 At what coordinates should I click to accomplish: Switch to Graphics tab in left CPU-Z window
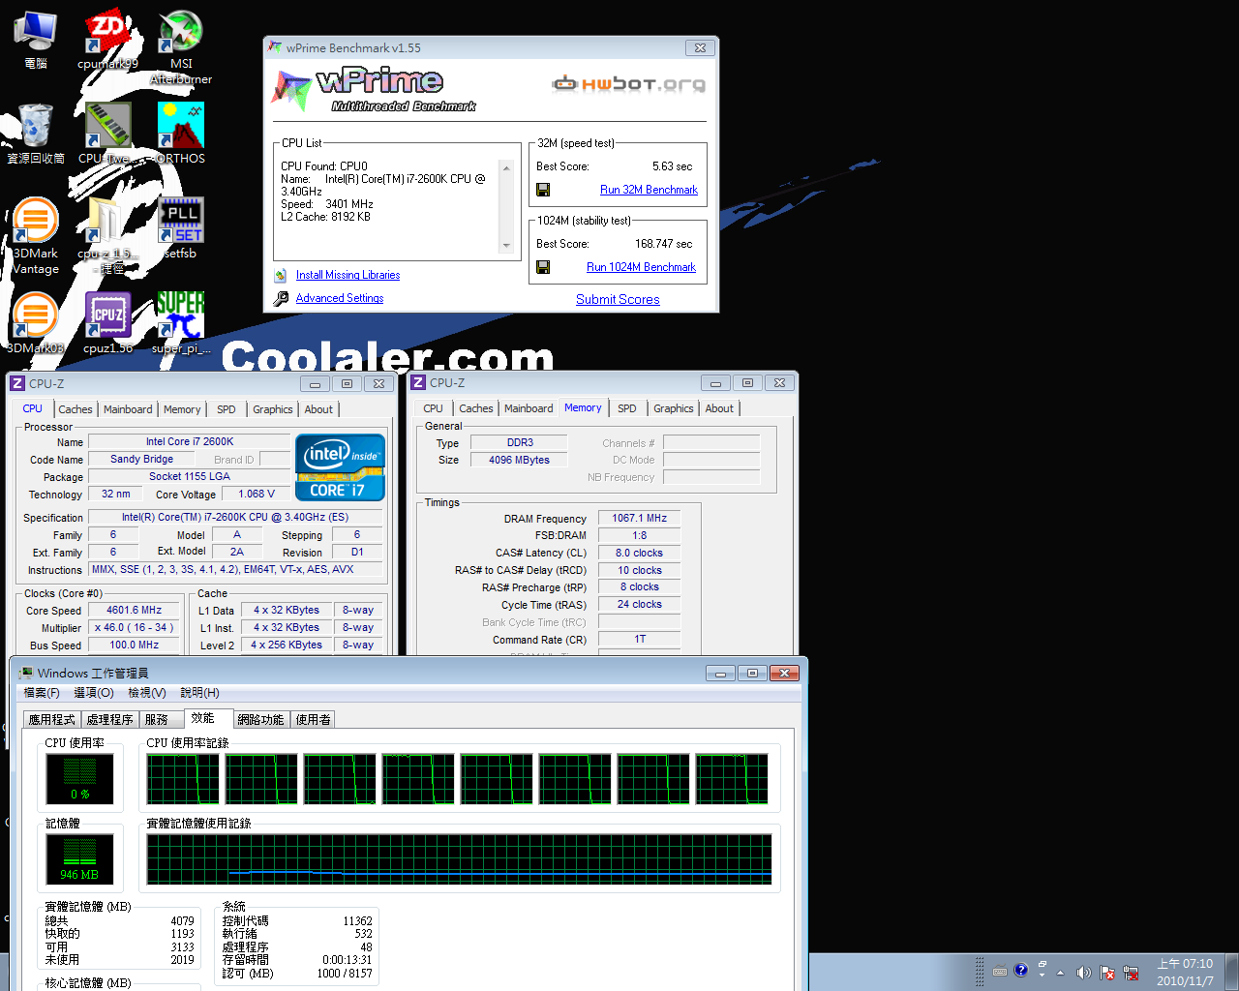(x=273, y=409)
